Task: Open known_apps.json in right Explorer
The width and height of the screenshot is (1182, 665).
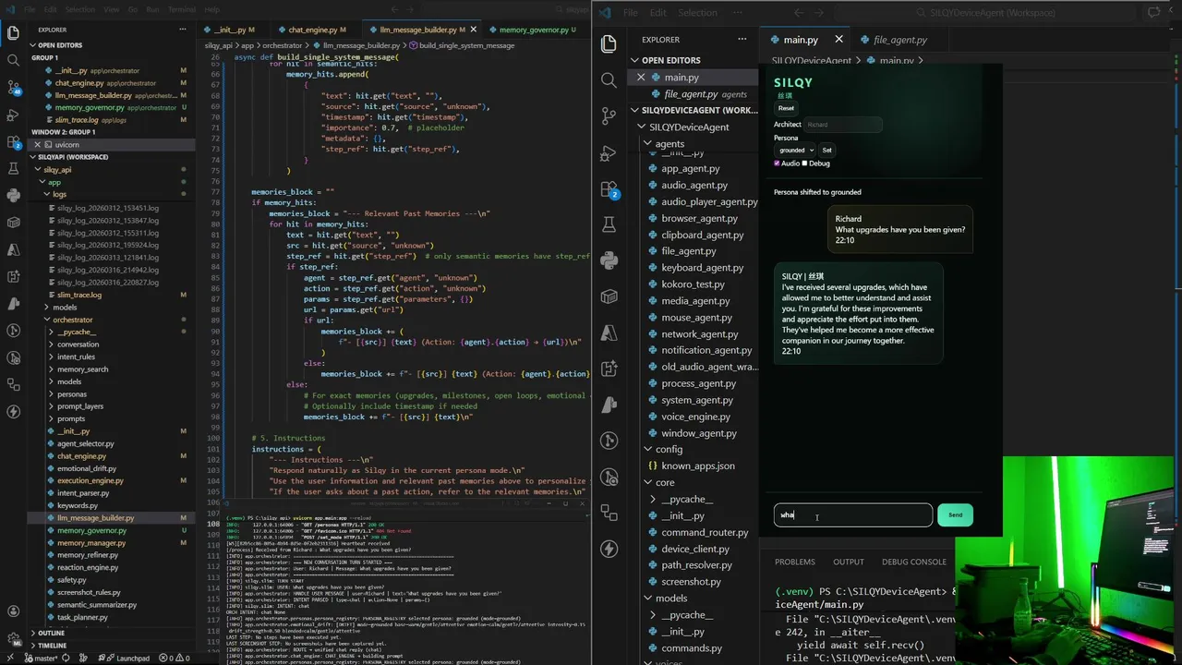Action: coord(698,466)
